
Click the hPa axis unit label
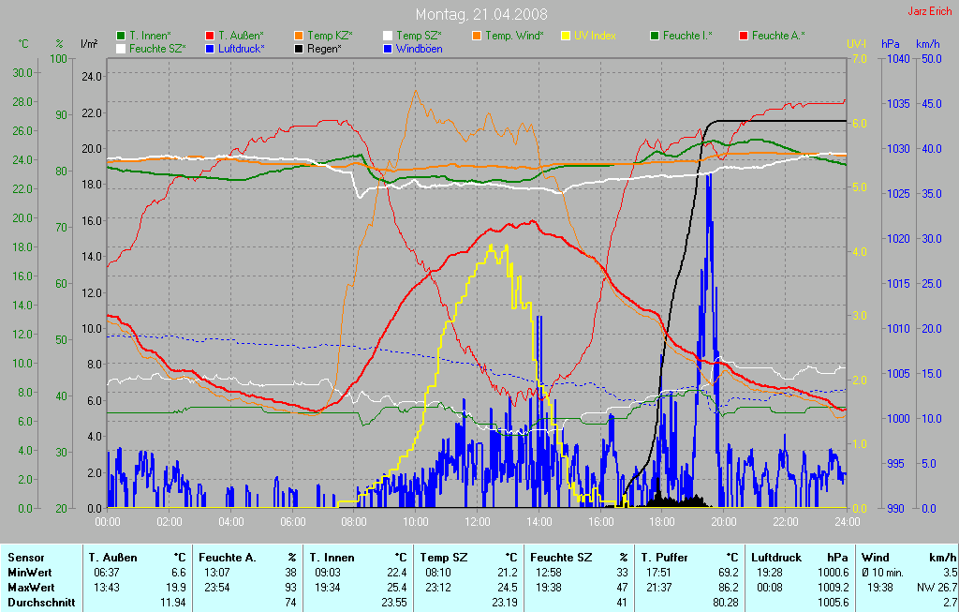[x=890, y=44]
